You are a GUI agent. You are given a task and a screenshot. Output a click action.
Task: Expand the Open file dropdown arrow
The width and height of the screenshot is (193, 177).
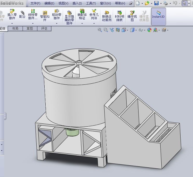tap(151, 3)
